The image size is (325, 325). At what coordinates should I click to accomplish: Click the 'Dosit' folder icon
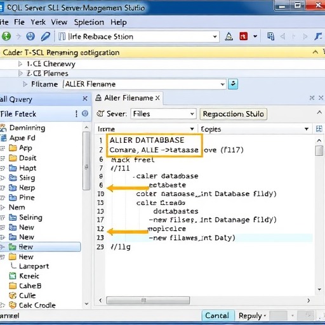click(13, 157)
